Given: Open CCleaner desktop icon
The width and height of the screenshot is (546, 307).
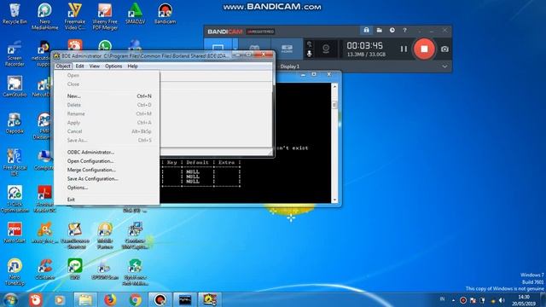Looking at the screenshot, I should [44, 269].
